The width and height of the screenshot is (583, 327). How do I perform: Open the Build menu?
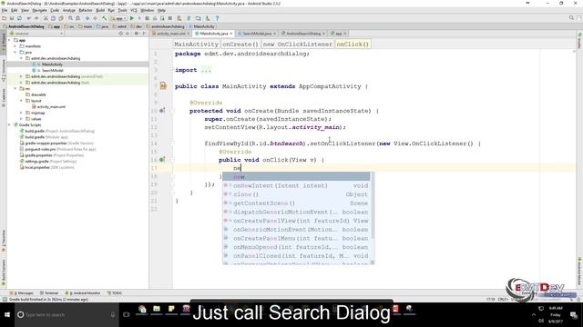100,10
